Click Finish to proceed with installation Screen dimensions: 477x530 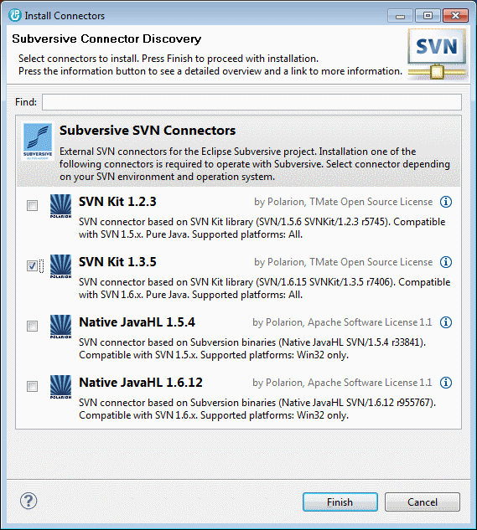tap(340, 502)
